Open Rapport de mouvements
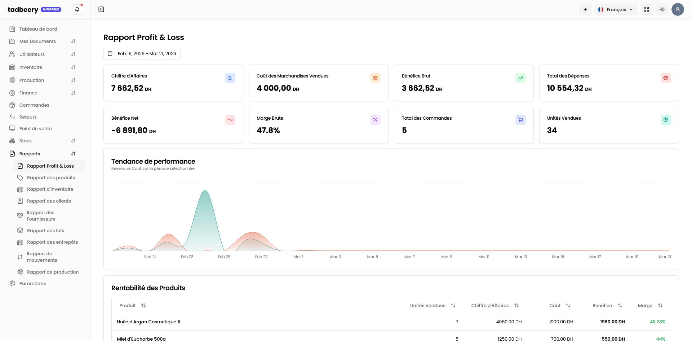This screenshot has height=341, width=692. 42,257
